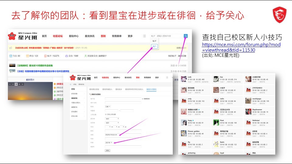
Task: Click the 查找 submit button
Action: 107,150
